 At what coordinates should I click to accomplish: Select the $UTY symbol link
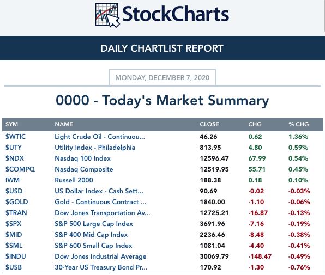[x=14, y=148]
